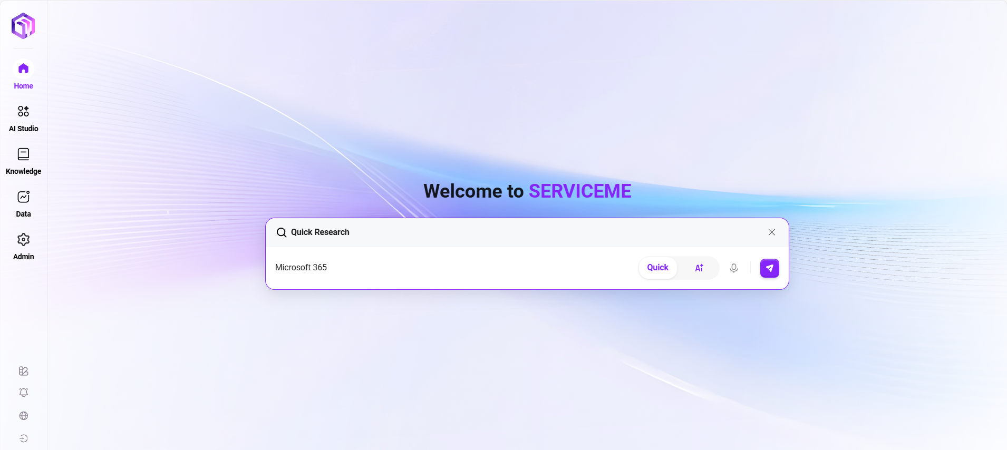The image size is (1007, 450).
Task: Click the logout icon in sidebar
Action: [23, 438]
